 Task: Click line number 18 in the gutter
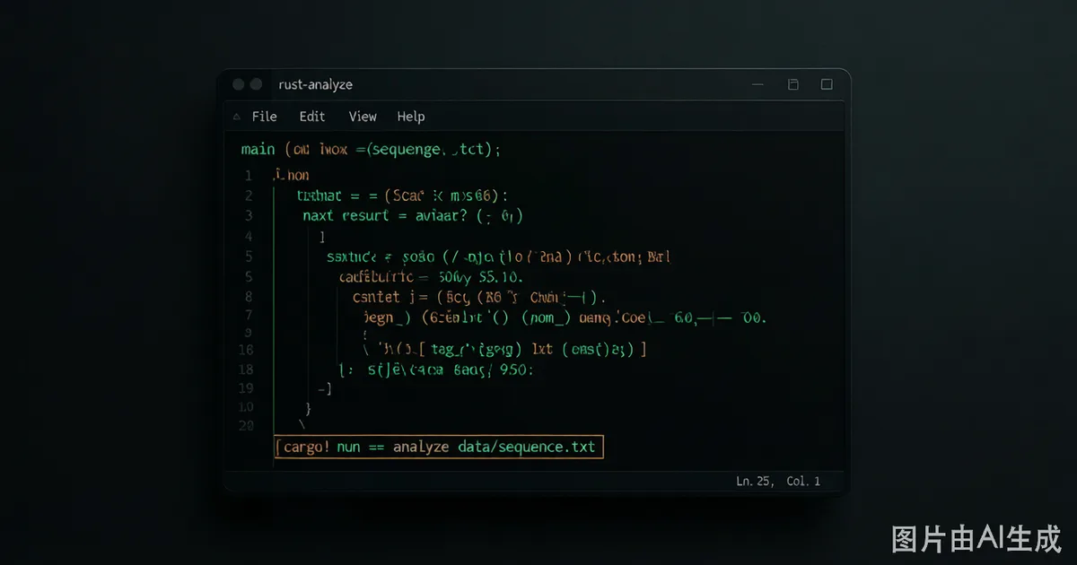pyautogui.click(x=246, y=369)
